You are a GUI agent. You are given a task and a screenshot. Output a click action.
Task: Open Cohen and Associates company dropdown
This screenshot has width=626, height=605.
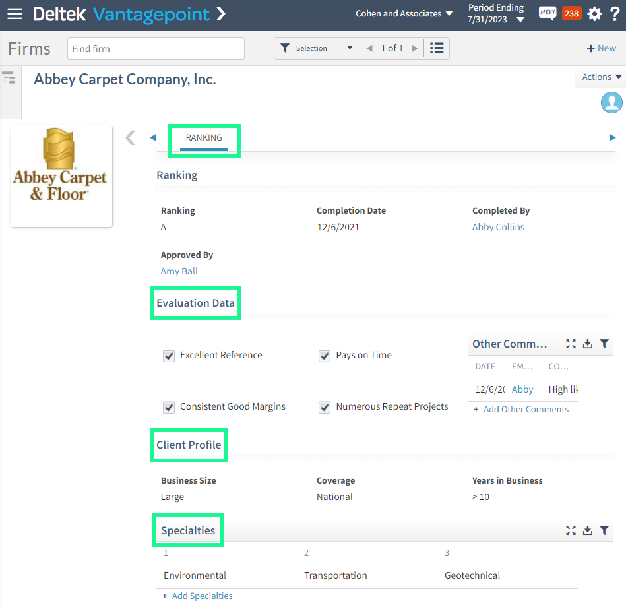click(x=404, y=14)
